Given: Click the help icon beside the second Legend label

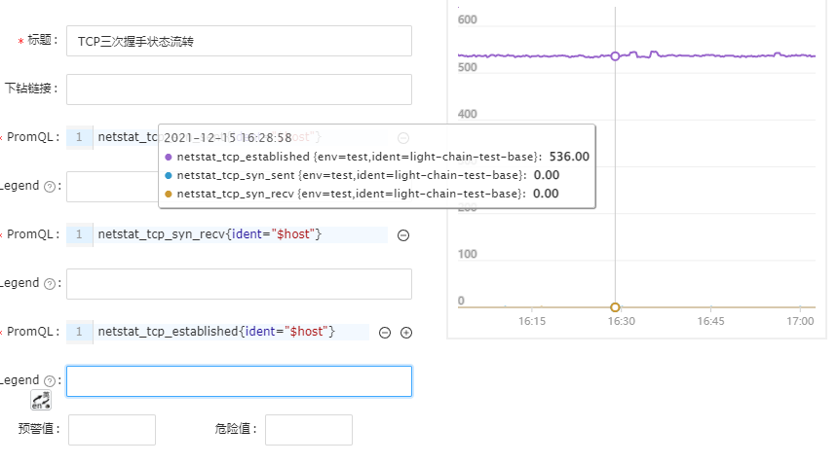Looking at the screenshot, I should pos(50,284).
